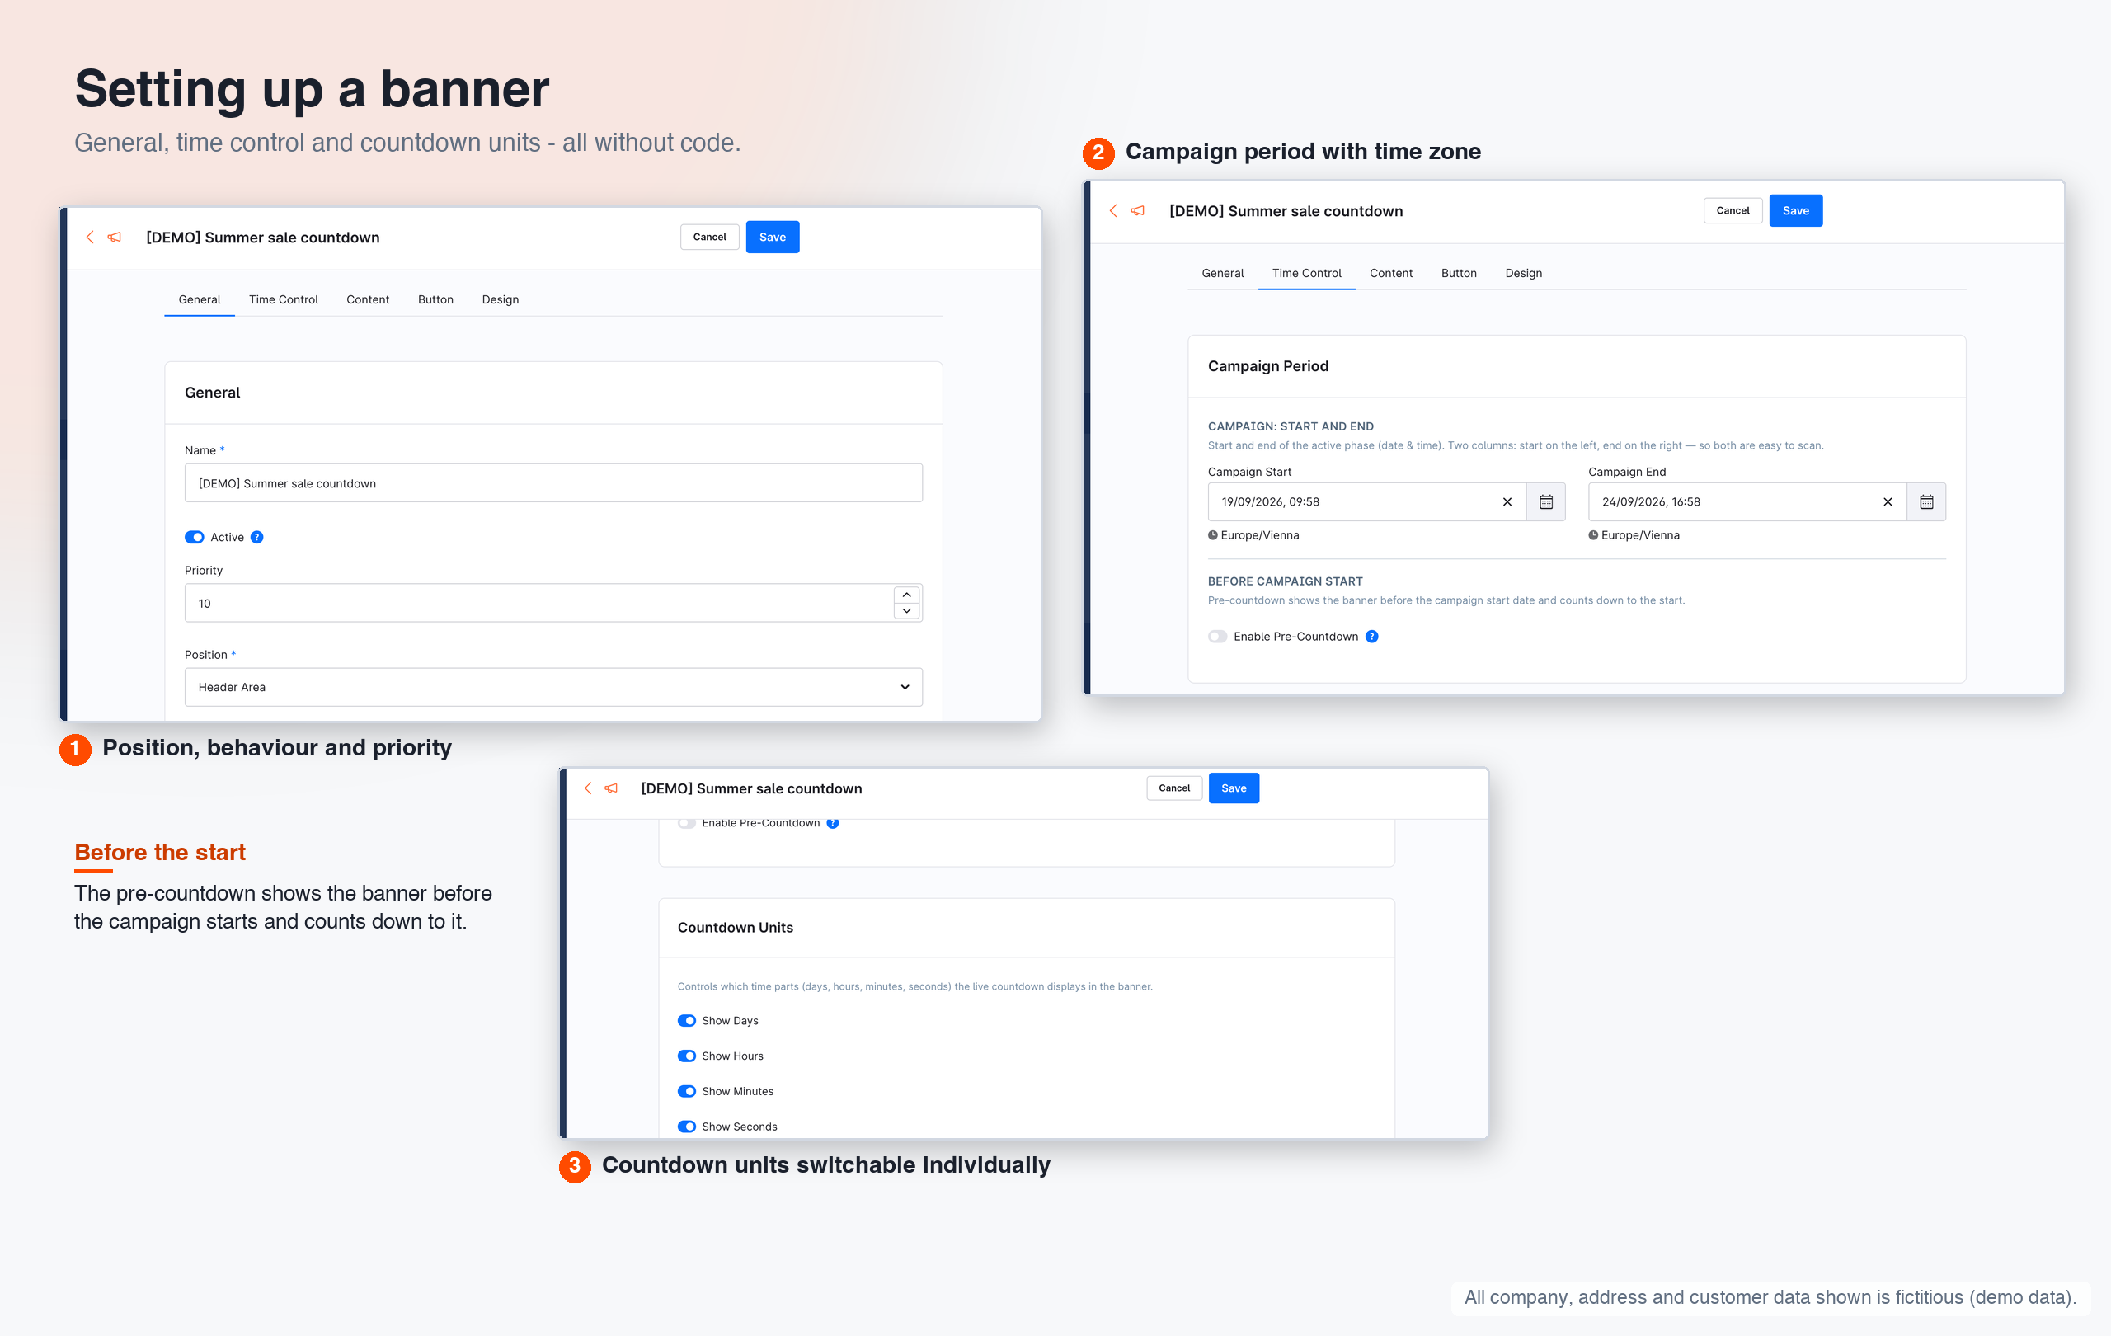The image size is (2111, 1336).
Task: Click Cancel in Campaign Period panel
Action: (1733, 210)
